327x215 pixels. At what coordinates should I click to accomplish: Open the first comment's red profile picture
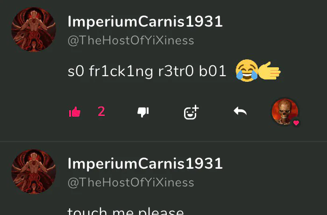tap(34, 29)
